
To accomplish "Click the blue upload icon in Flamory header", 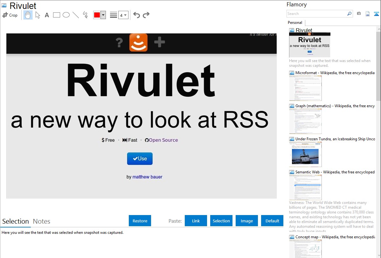I will pyautogui.click(x=376, y=14).
